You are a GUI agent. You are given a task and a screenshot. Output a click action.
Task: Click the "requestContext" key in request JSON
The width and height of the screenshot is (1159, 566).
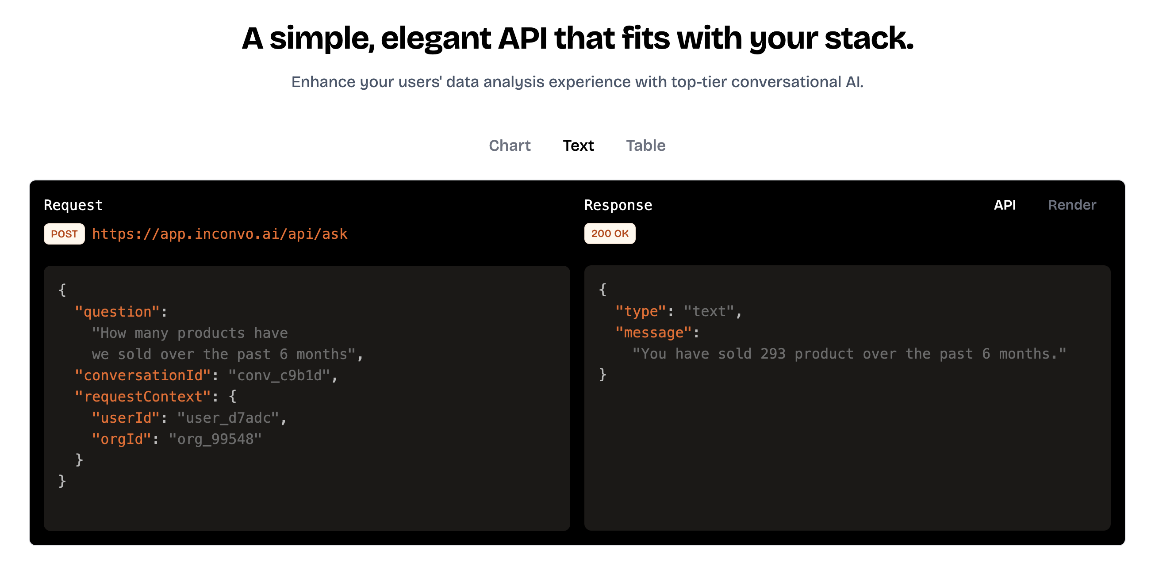(142, 396)
